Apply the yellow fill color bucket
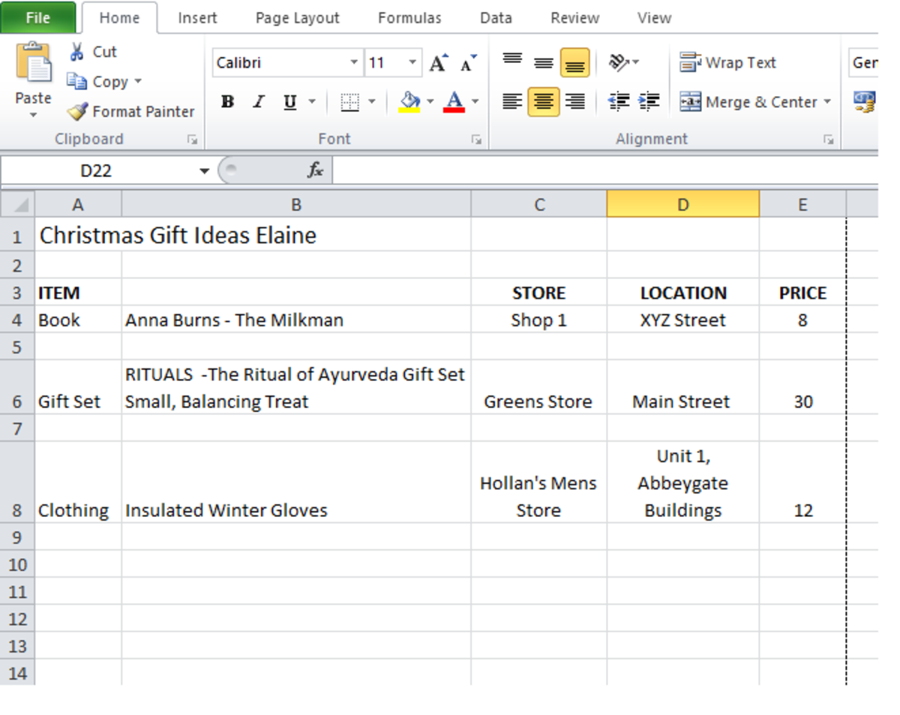Image resolution: width=900 pixels, height=715 pixels. 409,102
